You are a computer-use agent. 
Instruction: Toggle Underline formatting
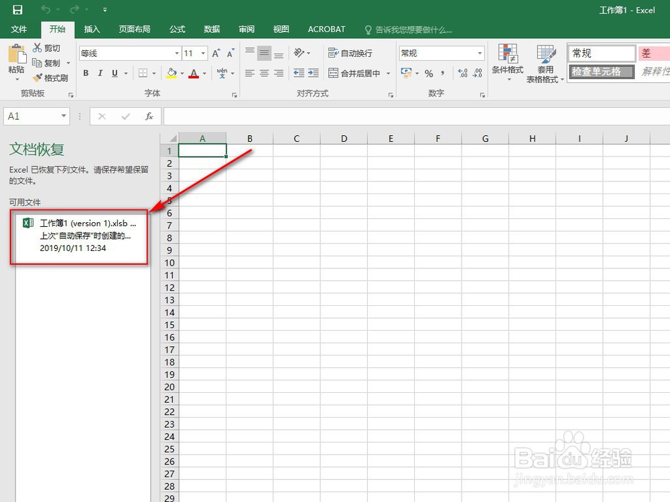pos(115,73)
